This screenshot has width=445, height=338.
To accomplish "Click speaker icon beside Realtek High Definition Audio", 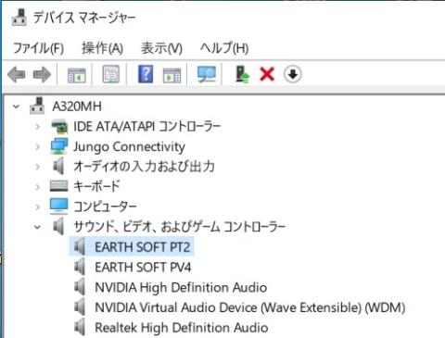I will 80,327.
